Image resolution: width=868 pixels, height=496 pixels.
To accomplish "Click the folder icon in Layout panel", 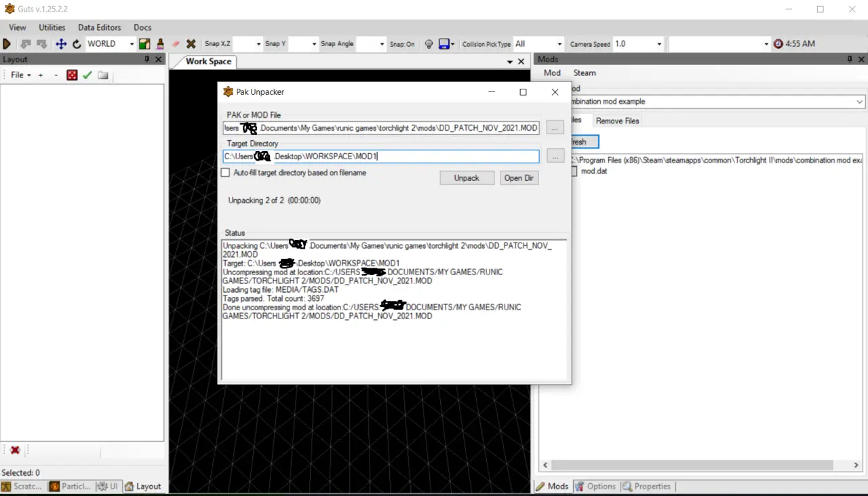I will (103, 75).
